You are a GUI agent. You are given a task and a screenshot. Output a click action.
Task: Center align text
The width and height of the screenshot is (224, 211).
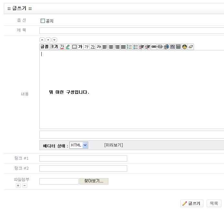[111, 47]
